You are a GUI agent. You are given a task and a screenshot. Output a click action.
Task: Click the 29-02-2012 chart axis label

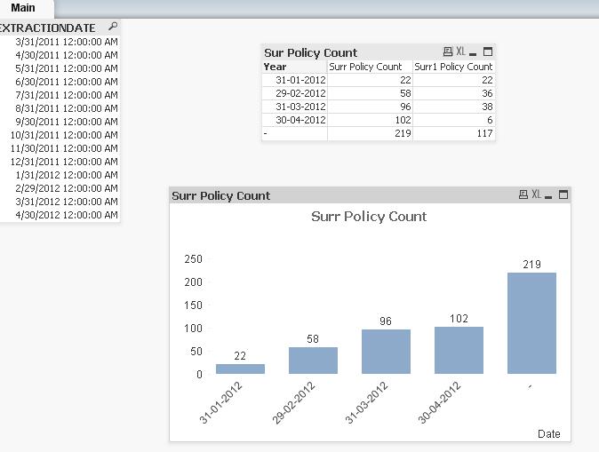(294, 403)
